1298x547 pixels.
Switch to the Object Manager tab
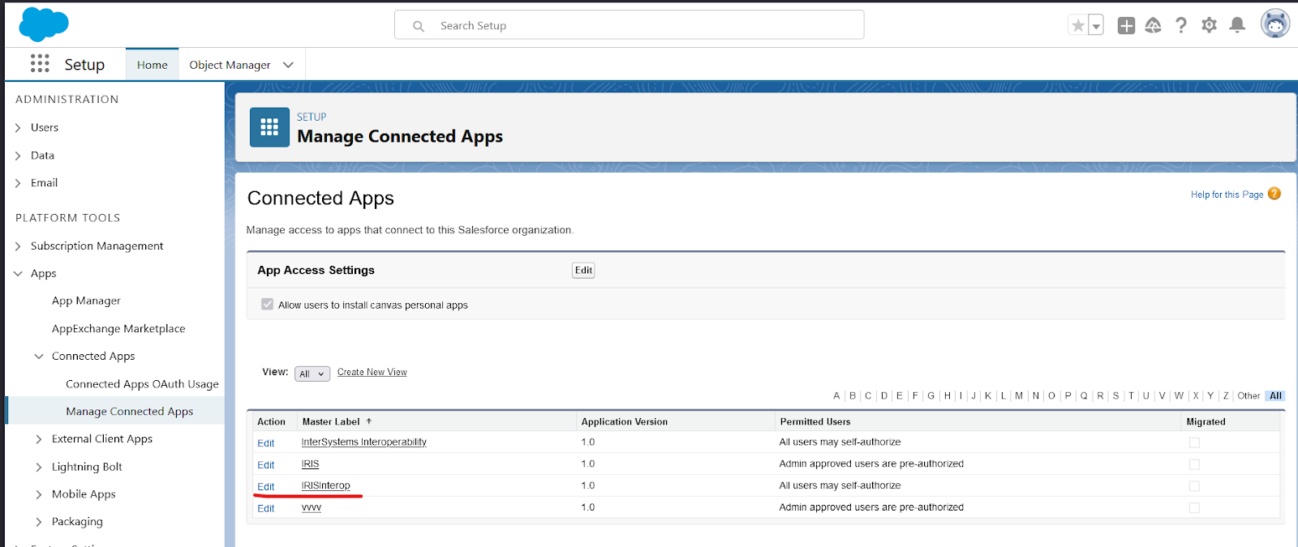230,65
